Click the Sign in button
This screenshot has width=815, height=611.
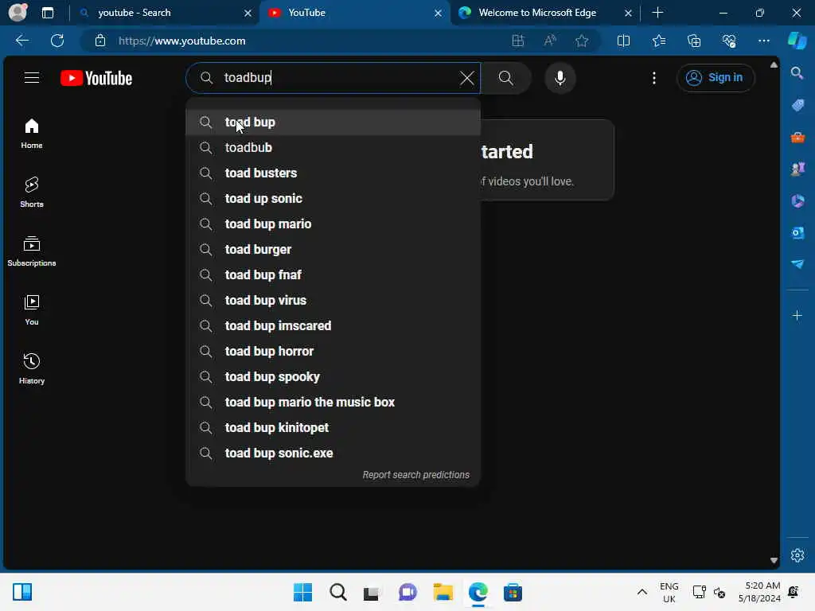pos(716,78)
